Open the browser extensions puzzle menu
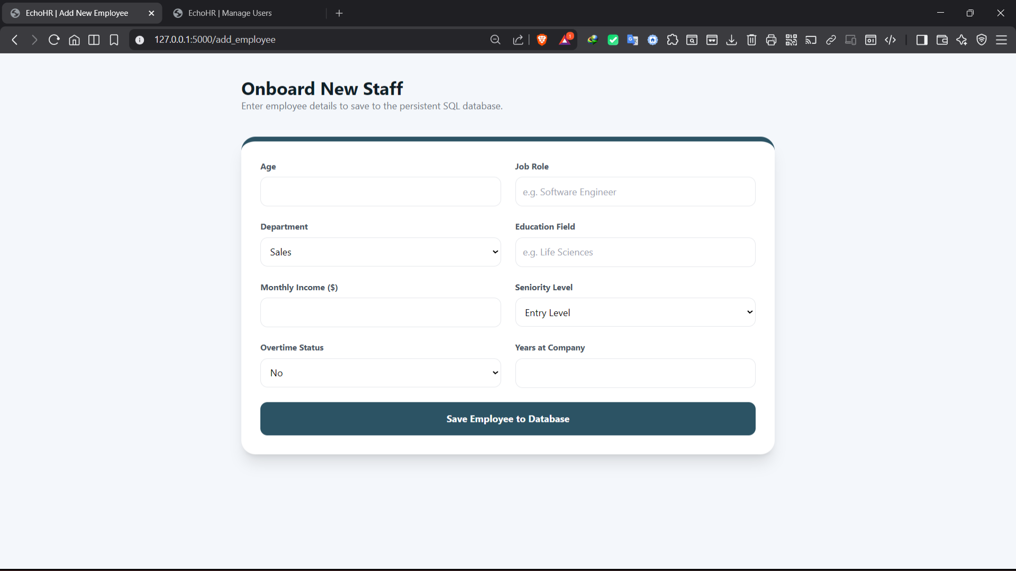 (x=672, y=40)
